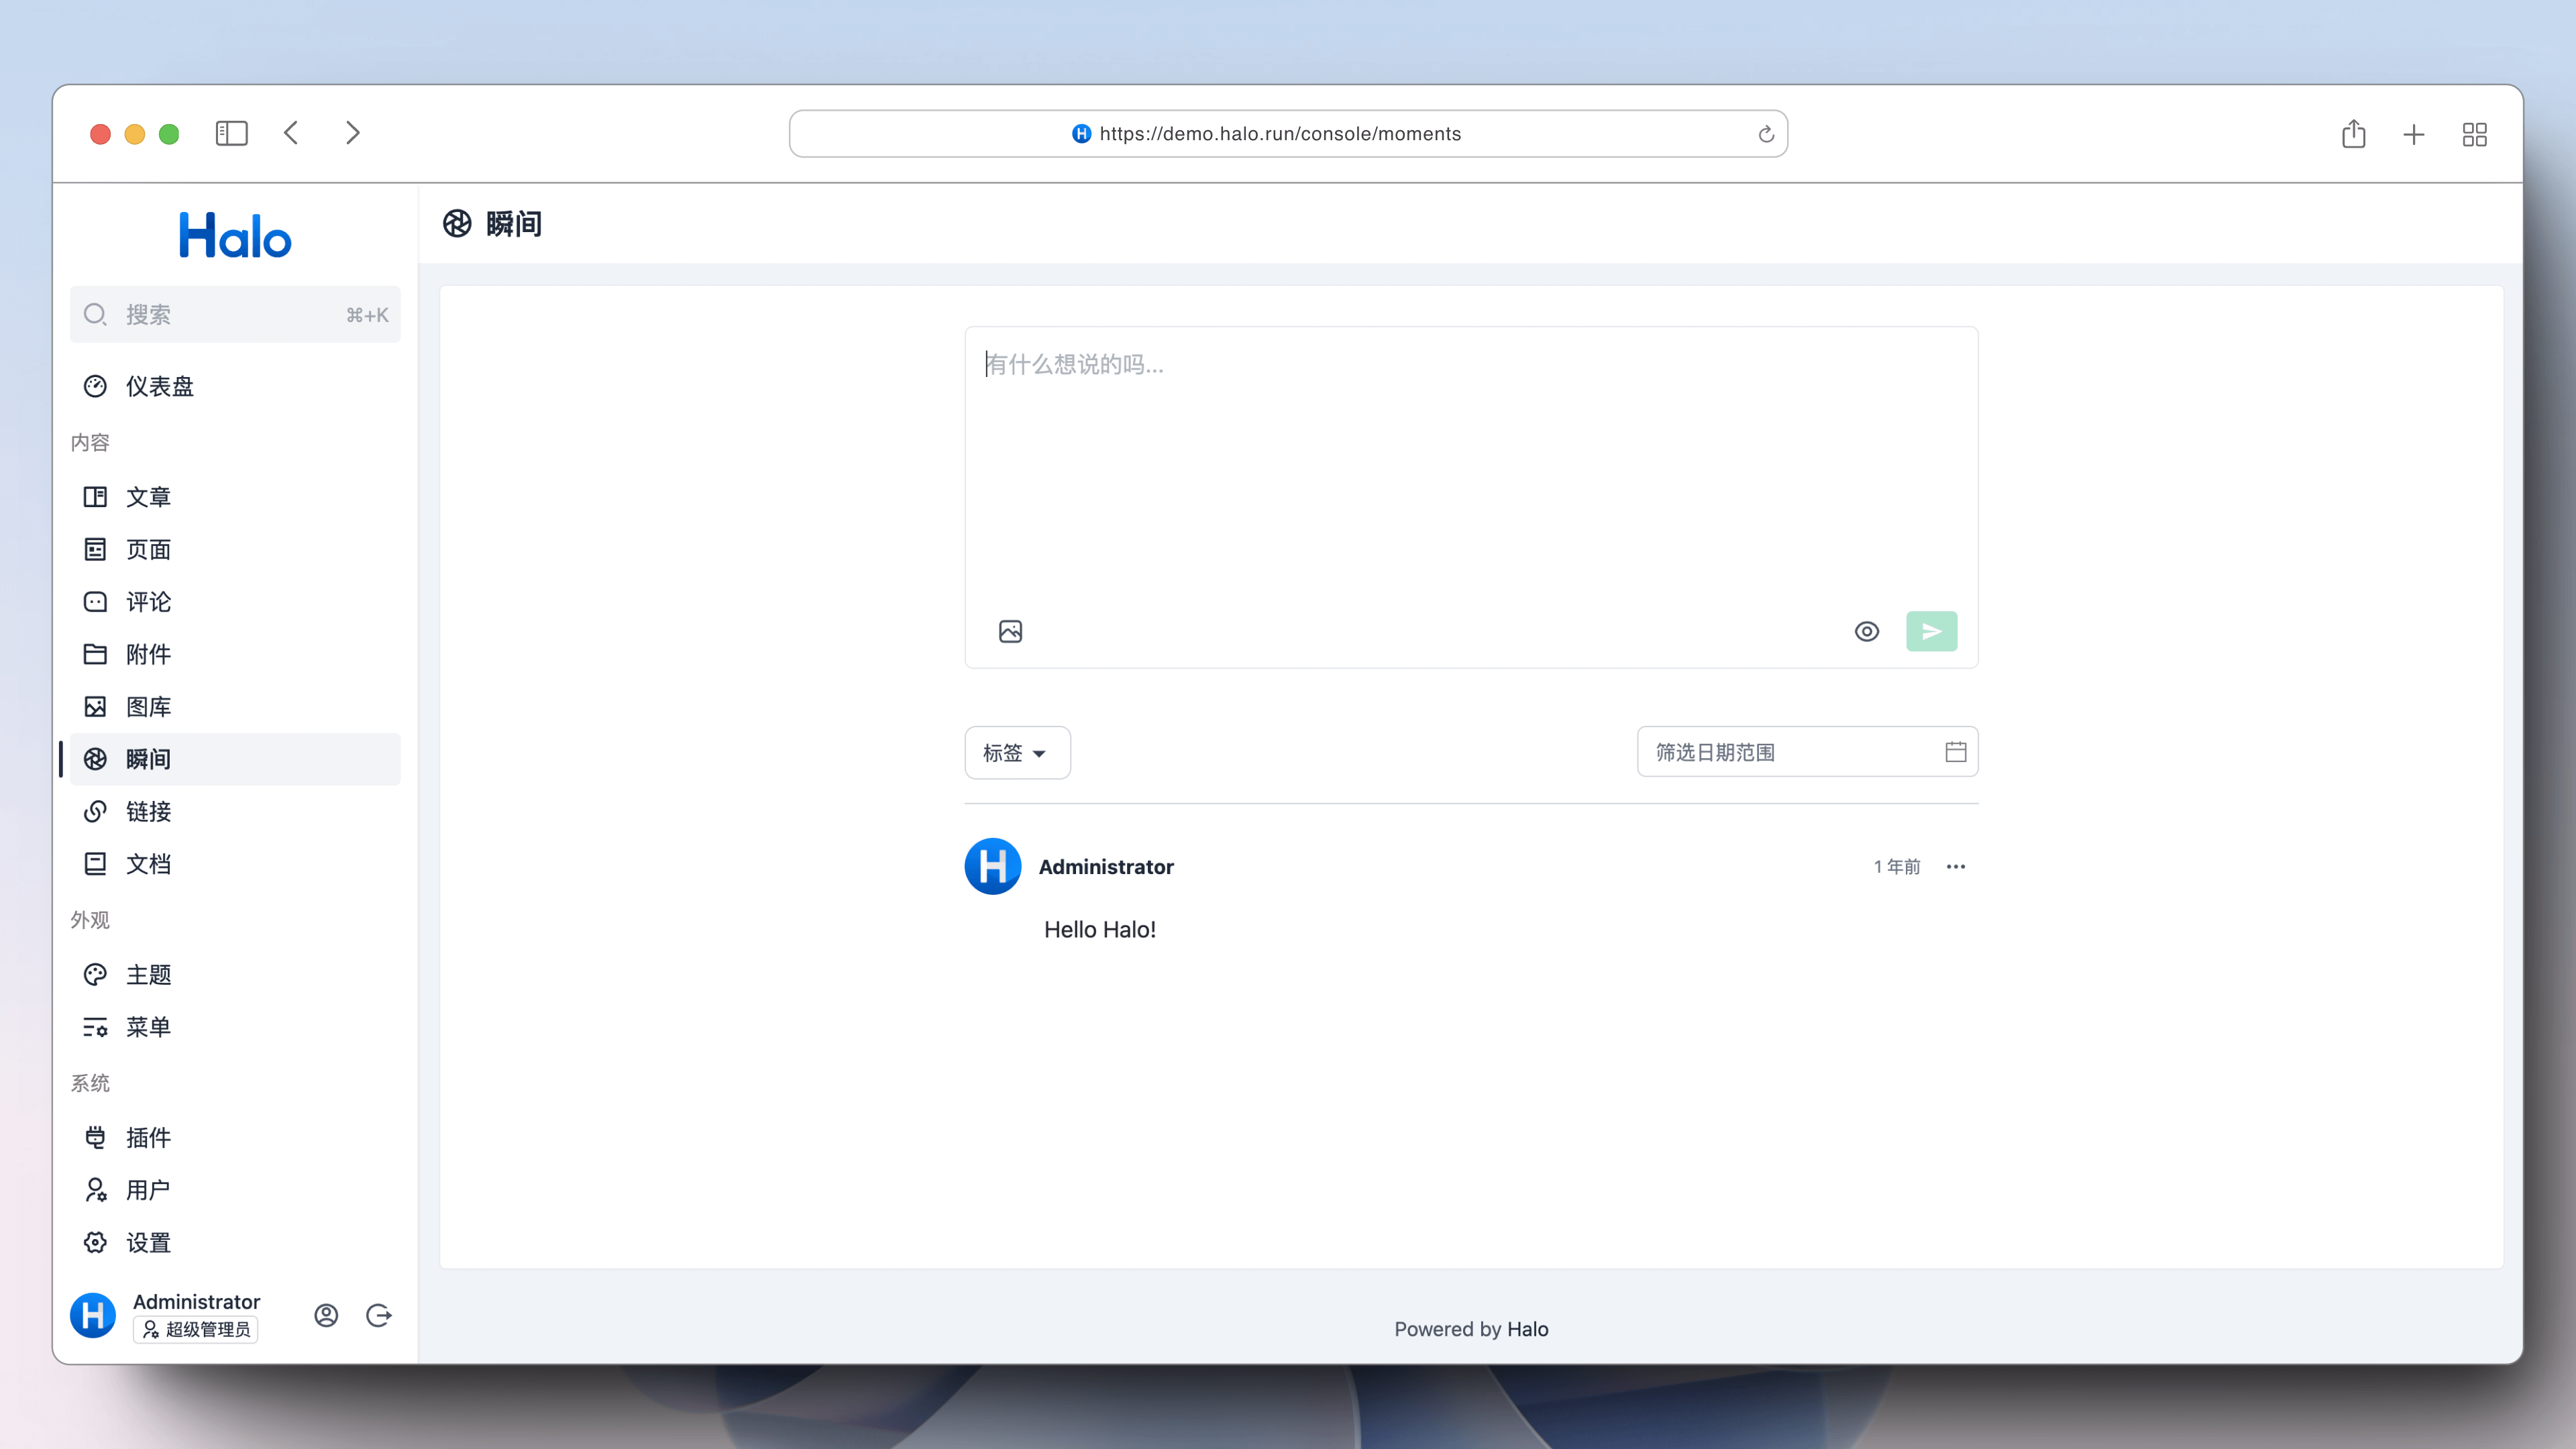Navigate to 评论 comments section

[148, 602]
